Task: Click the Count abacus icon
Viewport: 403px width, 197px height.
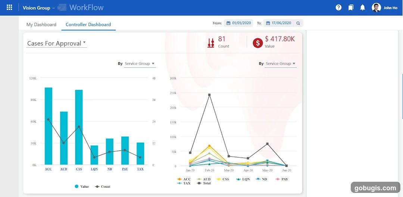Action: [x=211, y=43]
